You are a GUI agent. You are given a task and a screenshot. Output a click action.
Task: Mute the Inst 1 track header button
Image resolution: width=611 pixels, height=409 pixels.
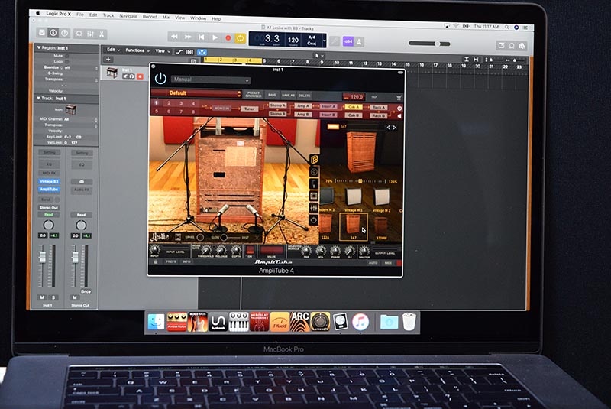tap(125, 76)
